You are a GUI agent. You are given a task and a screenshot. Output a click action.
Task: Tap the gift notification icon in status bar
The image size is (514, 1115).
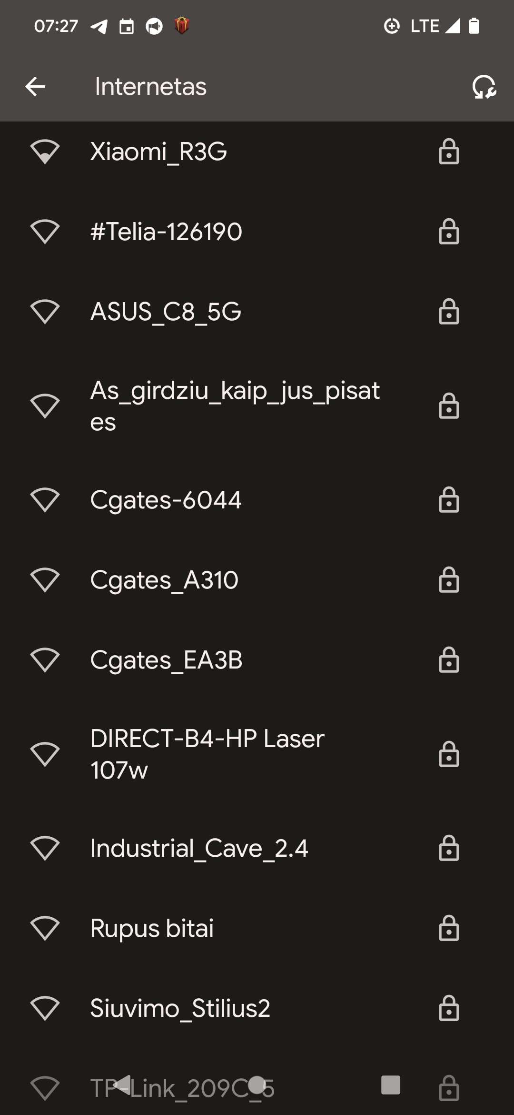click(182, 26)
